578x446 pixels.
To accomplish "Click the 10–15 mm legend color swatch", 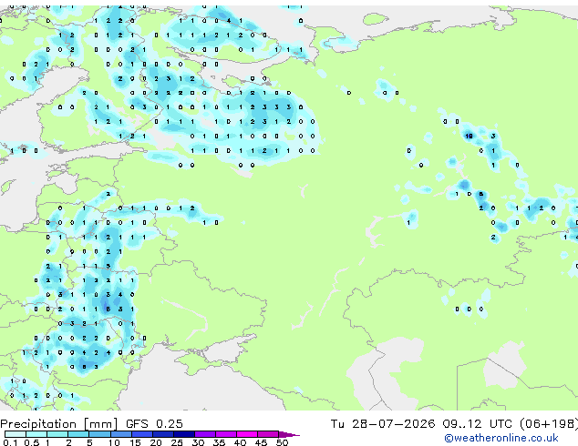I will (121, 434).
